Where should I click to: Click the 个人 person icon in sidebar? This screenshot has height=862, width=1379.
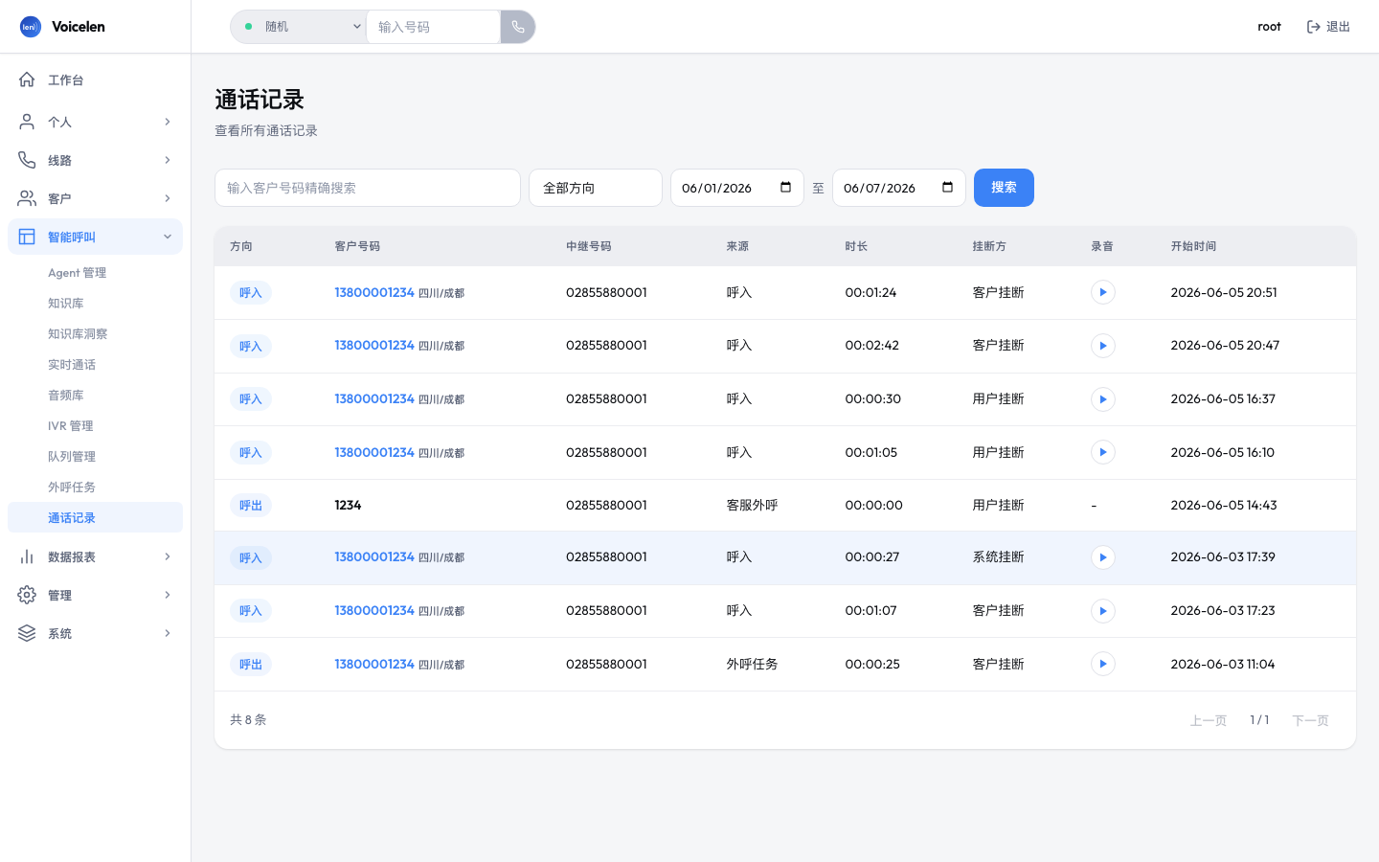pos(27,122)
